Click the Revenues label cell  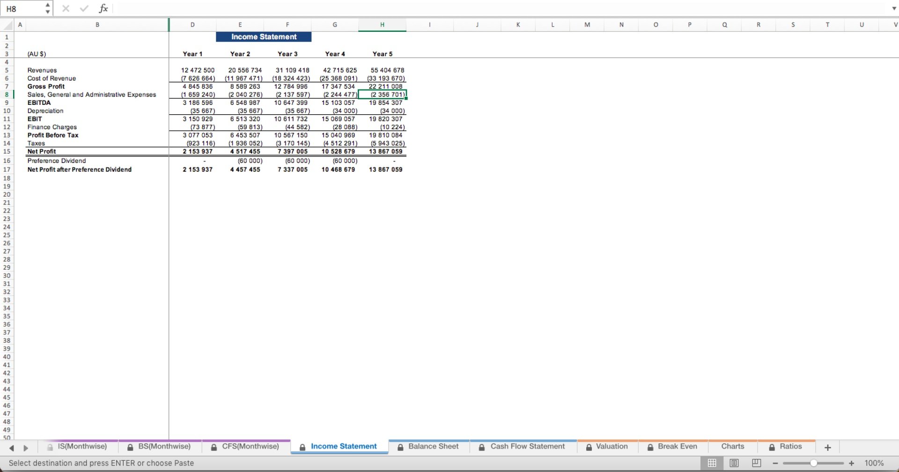[42, 70]
